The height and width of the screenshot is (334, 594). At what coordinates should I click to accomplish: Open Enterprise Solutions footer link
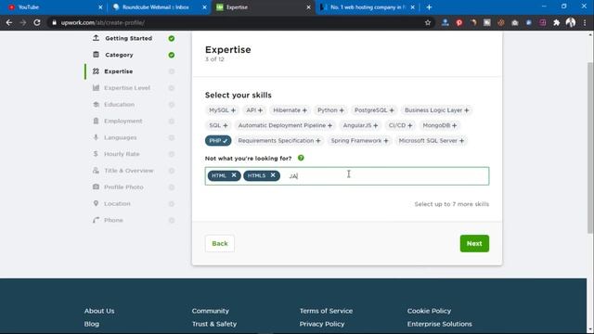[x=439, y=324]
